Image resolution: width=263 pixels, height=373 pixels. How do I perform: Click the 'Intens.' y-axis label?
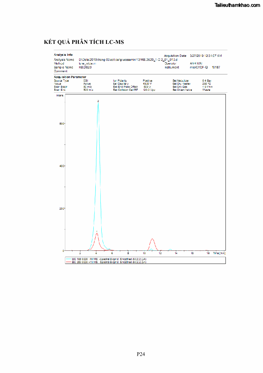pos(60,95)
